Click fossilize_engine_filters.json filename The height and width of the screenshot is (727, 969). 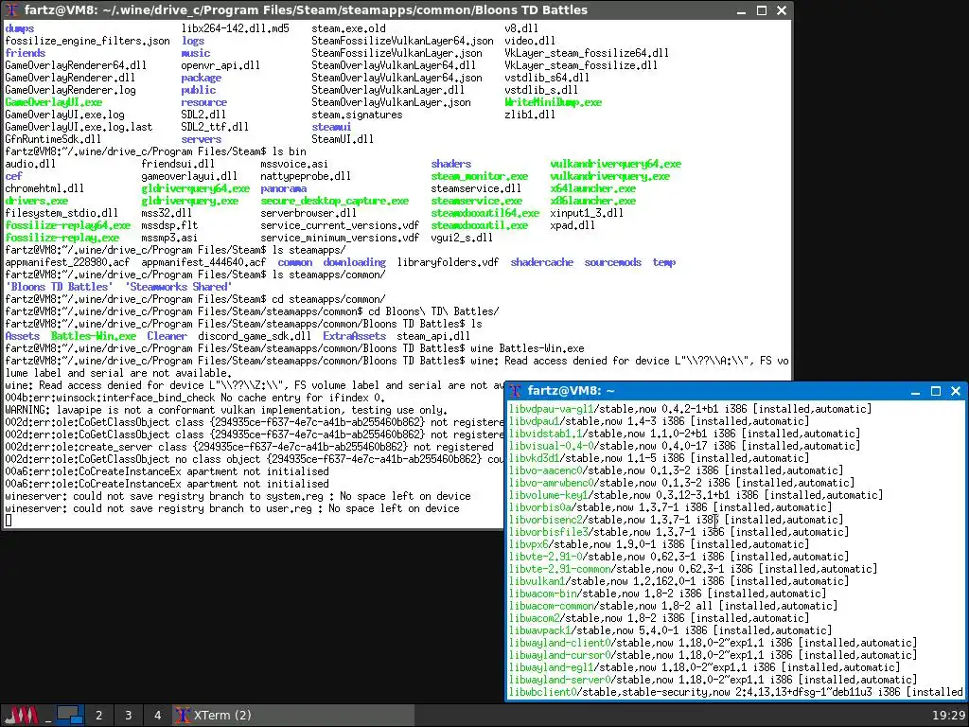(x=87, y=41)
